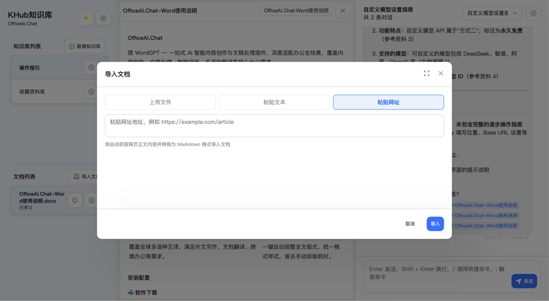Viewport: 549px width, 301px height.
Task: Click the OfficeAI.Chat-Word使用说明 tag in document header
Action: (x=296, y=11)
